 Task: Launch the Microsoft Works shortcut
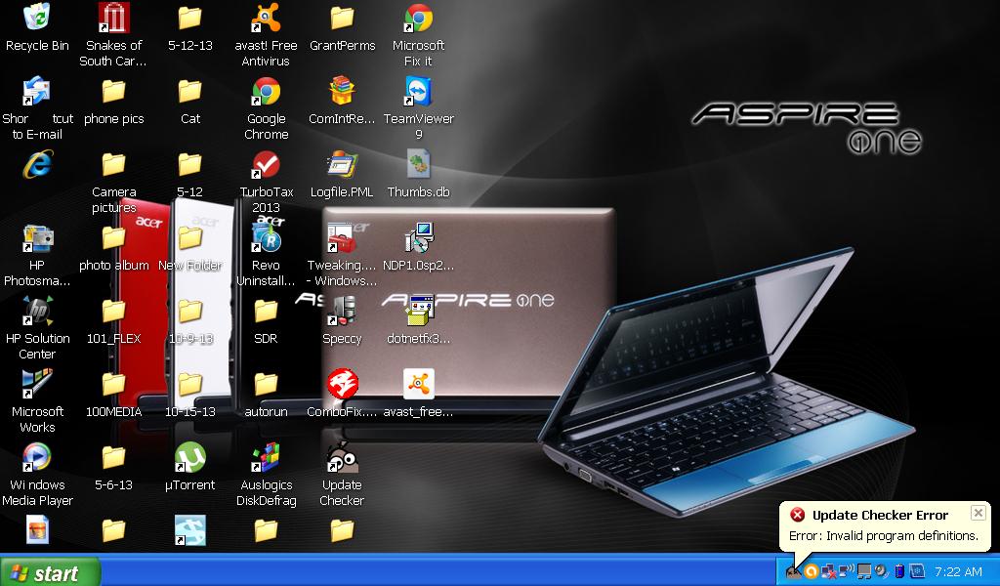point(37,385)
